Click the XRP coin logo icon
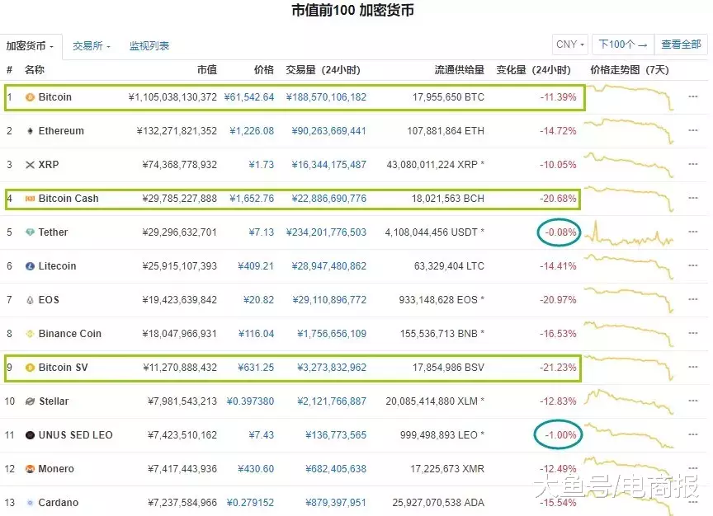The width and height of the screenshot is (713, 516). click(x=30, y=165)
